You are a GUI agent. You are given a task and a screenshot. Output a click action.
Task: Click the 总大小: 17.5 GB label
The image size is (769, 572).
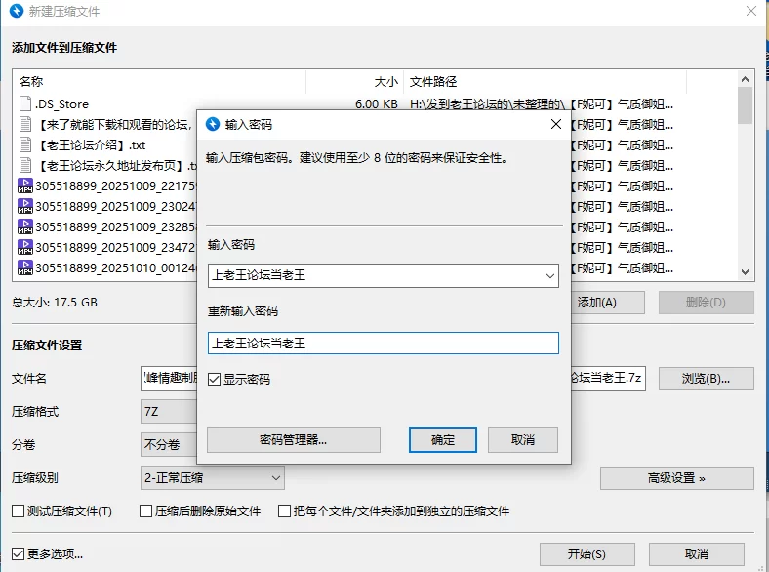[x=55, y=303]
